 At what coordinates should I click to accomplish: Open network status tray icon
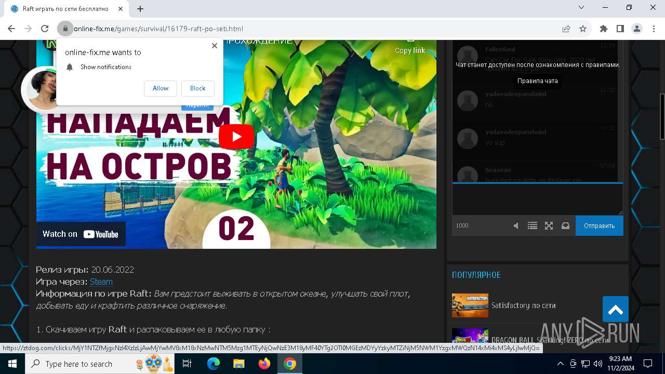[x=586, y=364]
